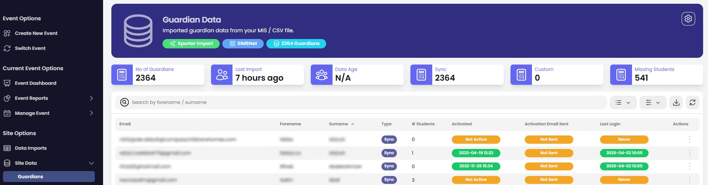Viewport: 708px width, 185px height.
Task: Go to Switch Event
Action: click(30, 48)
